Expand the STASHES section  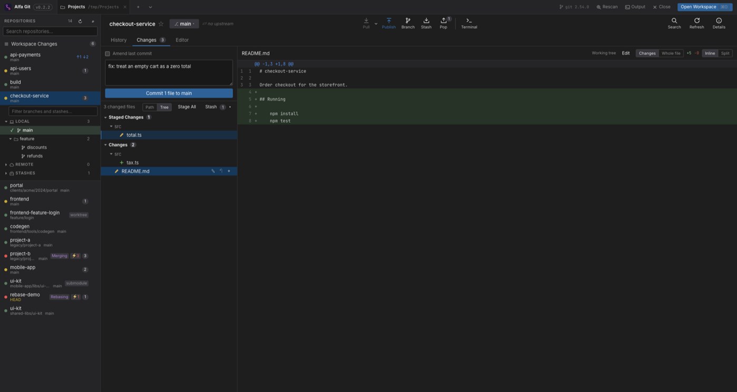[6, 173]
